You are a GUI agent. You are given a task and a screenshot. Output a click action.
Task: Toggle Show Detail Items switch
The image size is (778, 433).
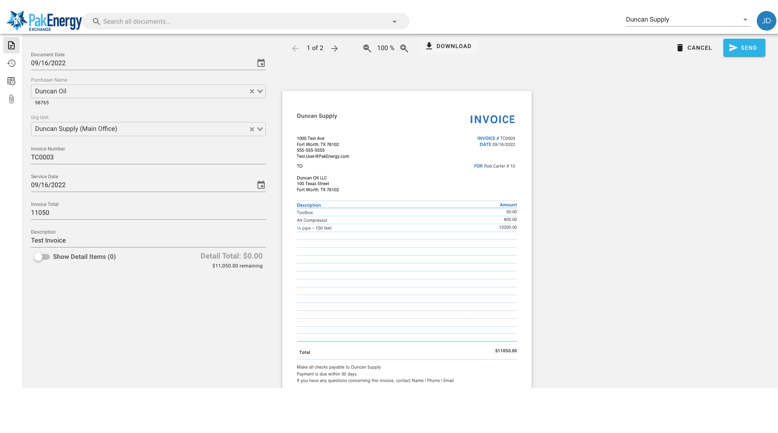click(x=42, y=257)
